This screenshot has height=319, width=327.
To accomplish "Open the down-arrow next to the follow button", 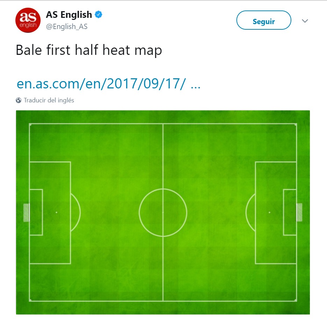I will [305, 21].
